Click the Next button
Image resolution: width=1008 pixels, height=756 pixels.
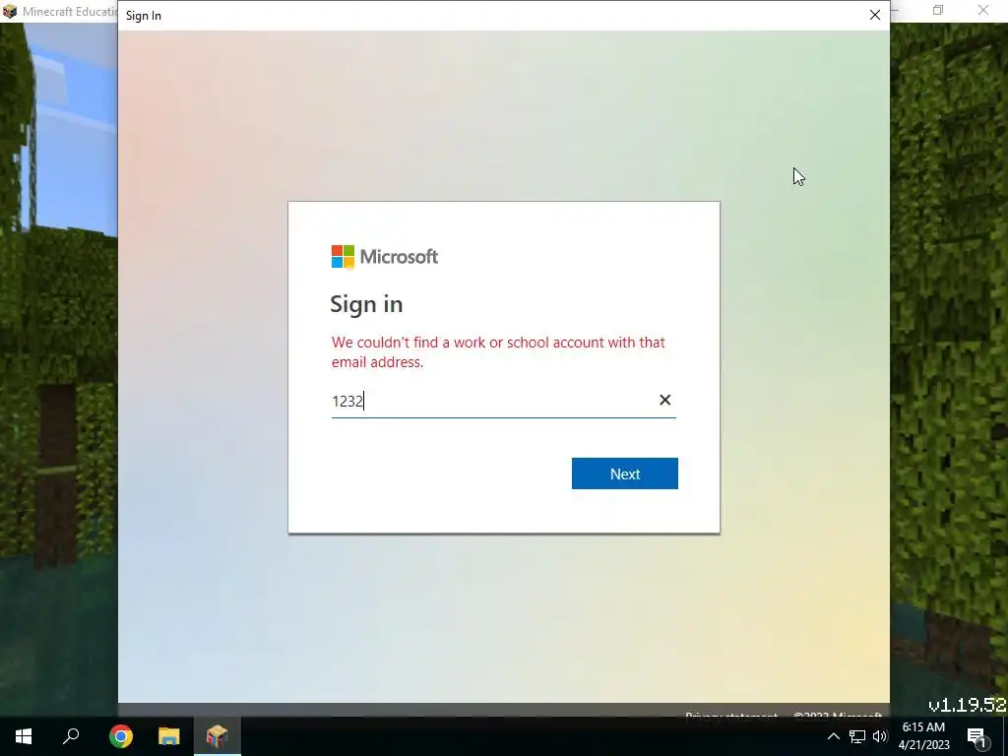pyautogui.click(x=624, y=473)
